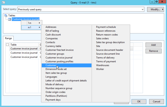
Task: Select Contacts menu entry
Action: pyautogui.click(x=50, y=42)
